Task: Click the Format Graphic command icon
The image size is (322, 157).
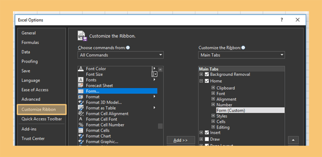Action: click(x=81, y=142)
